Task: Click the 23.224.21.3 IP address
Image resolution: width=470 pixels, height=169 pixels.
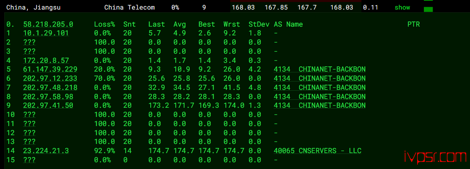Action: tap(46, 151)
